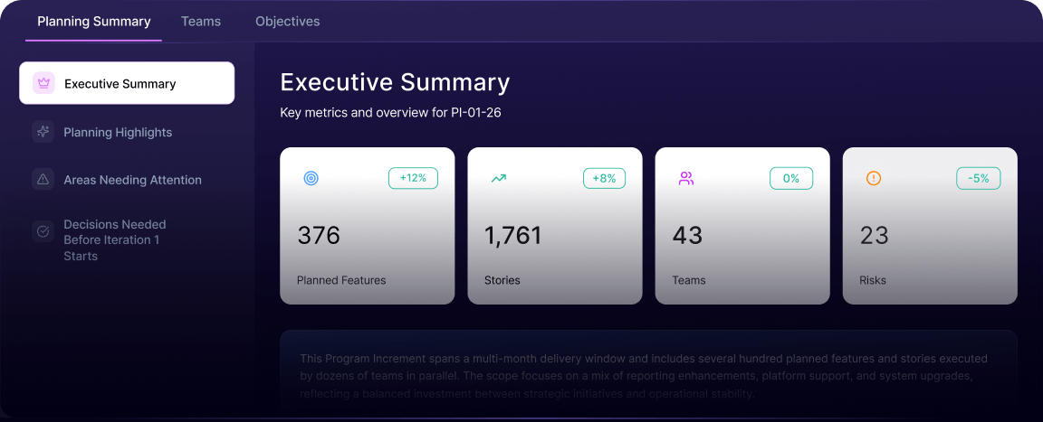The image size is (1043, 422).
Task: Click the sparkle icon for Planning Highlights
Action: click(43, 132)
